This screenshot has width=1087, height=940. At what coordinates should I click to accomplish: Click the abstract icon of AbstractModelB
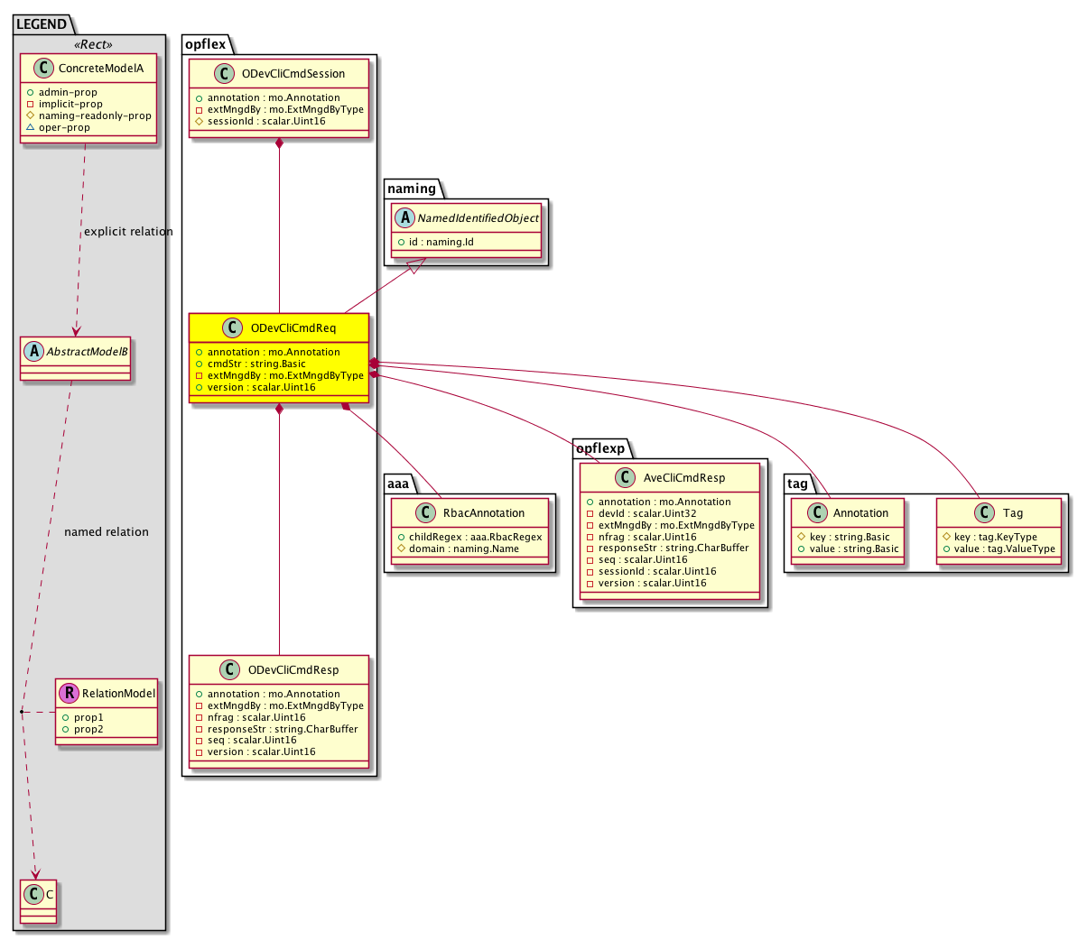click(x=33, y=351)
